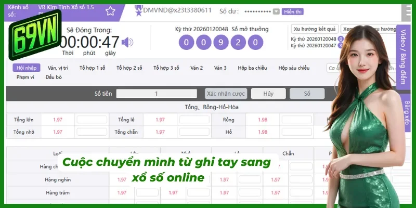Click the Hàng trăm Lớn 1.97 odds
The width and height of the screenshot is (416, 208).
pyautogui.click(x=122, y=192)
